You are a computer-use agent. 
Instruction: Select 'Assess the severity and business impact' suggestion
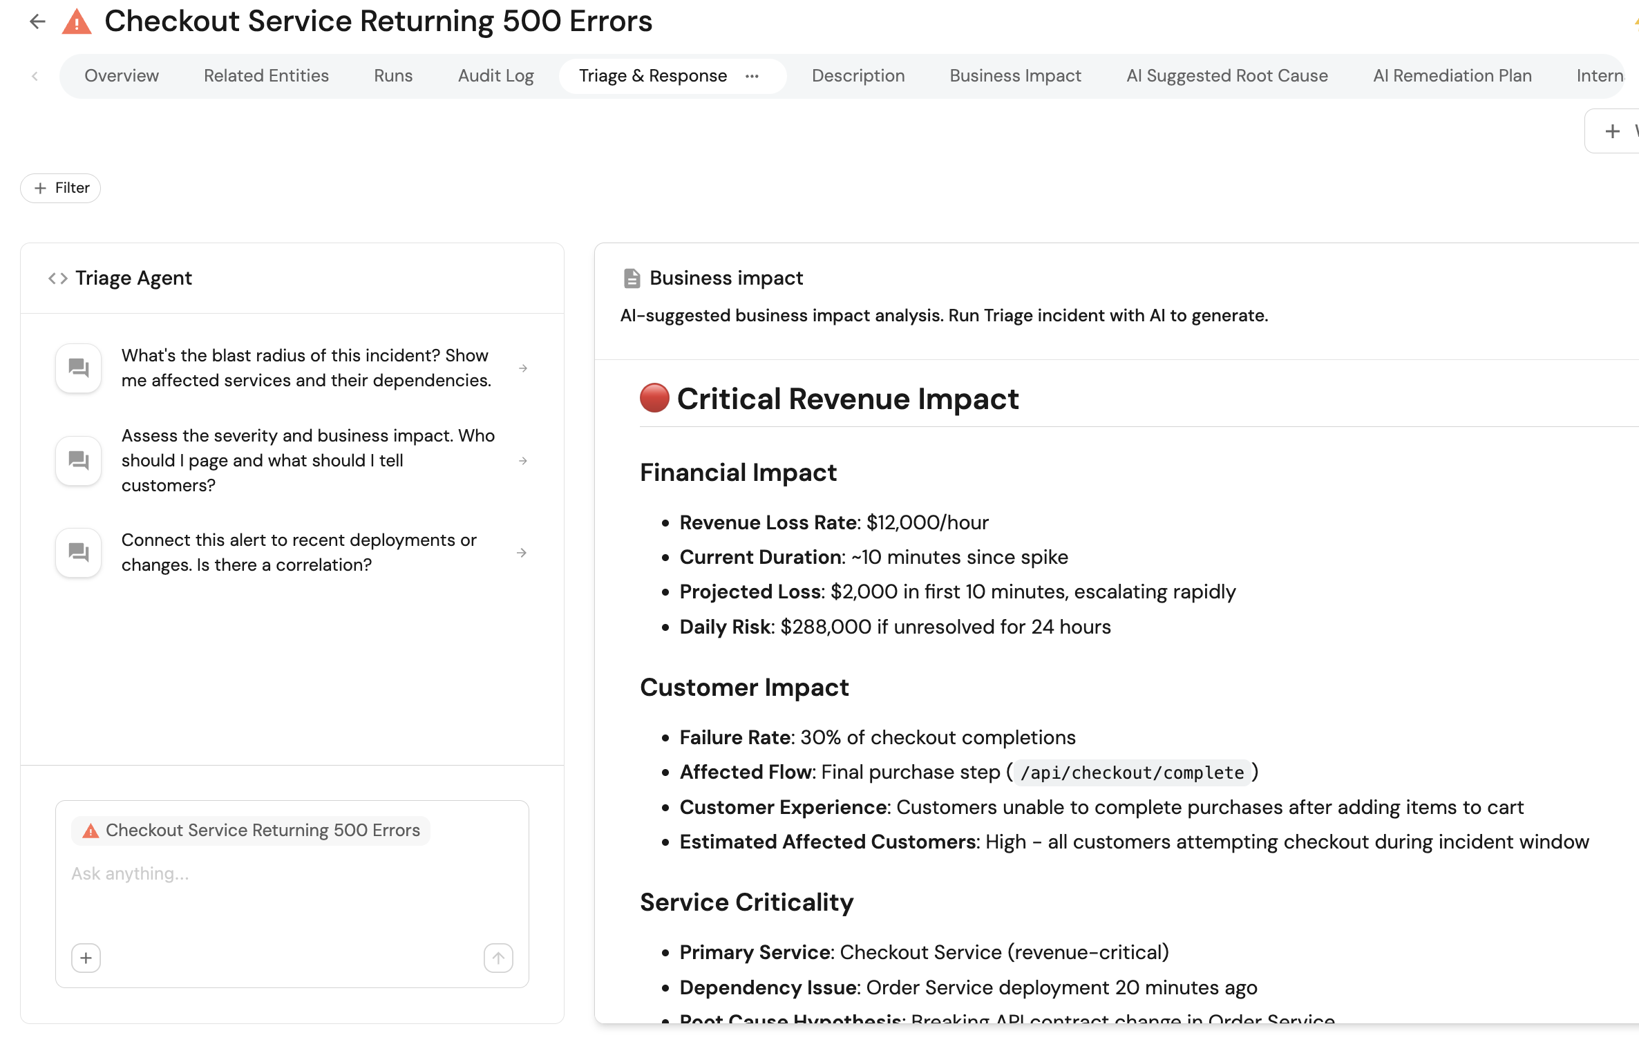(308, 460)
